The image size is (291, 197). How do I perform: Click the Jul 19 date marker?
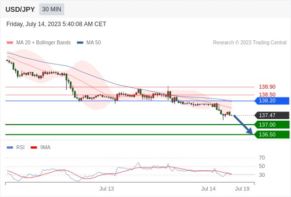242,189
